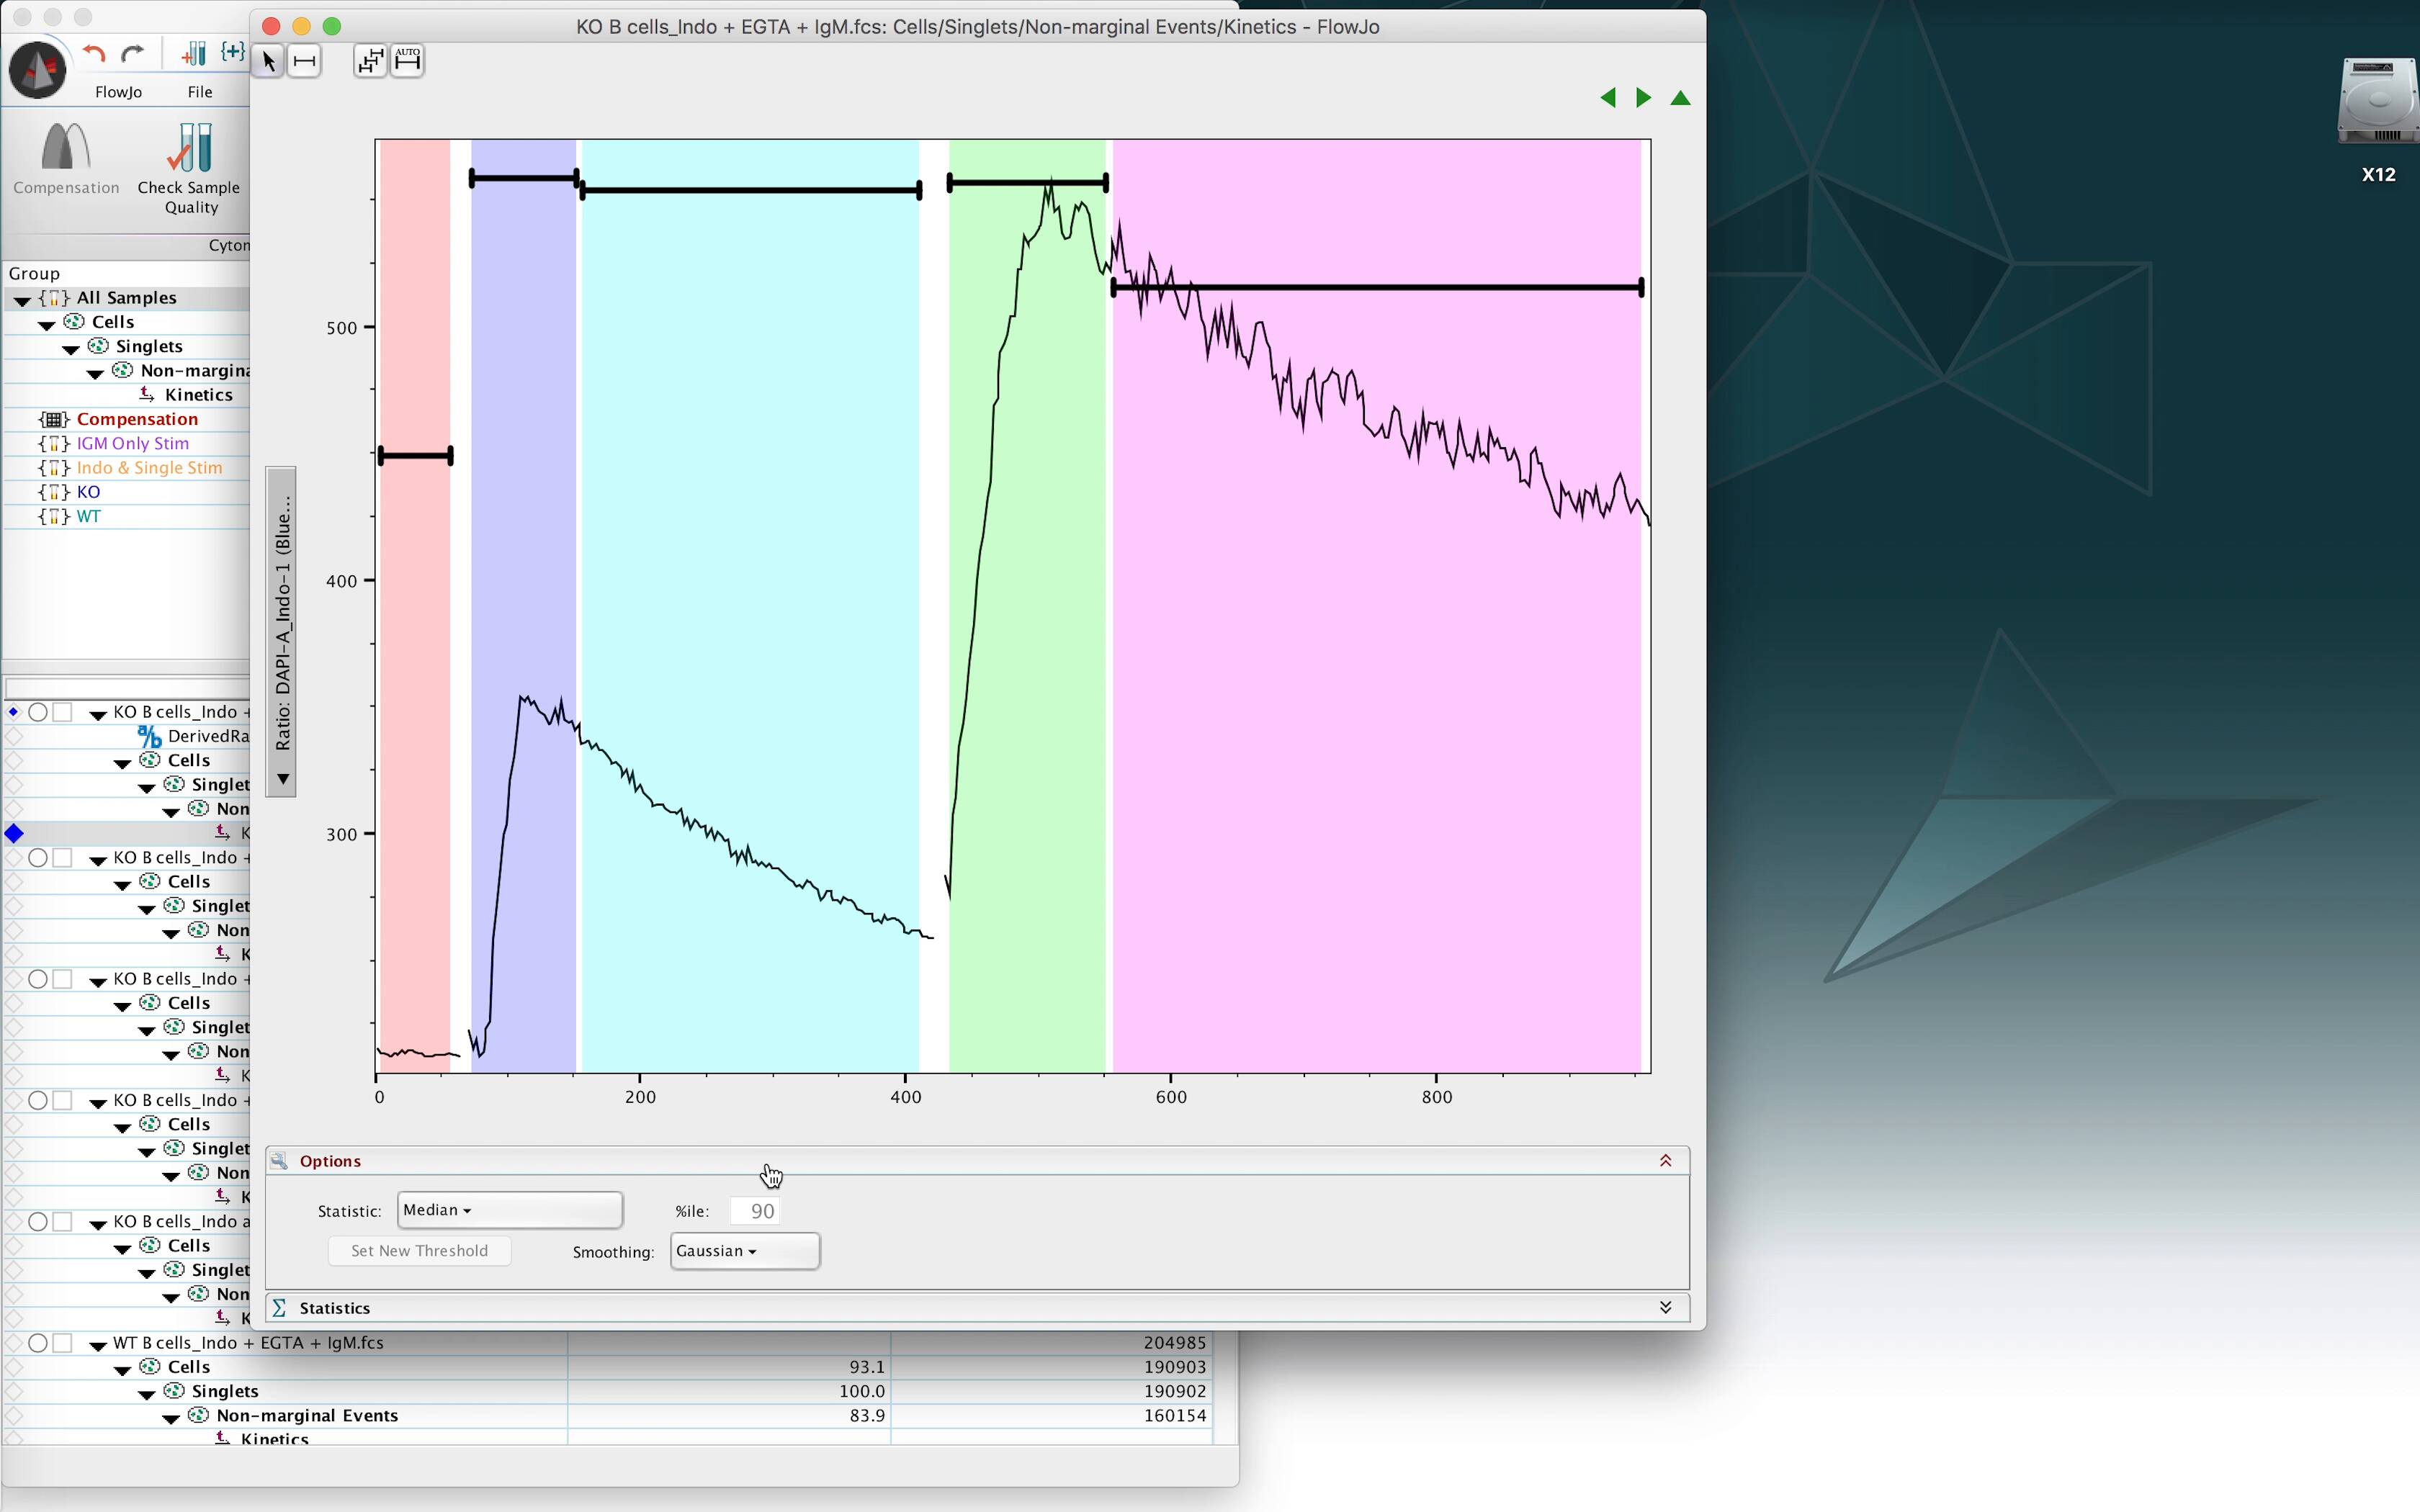The width and height of the screenshot is (2420, 1512).
Task: Click Set New Threshold button
Action: coord(419,1251)
